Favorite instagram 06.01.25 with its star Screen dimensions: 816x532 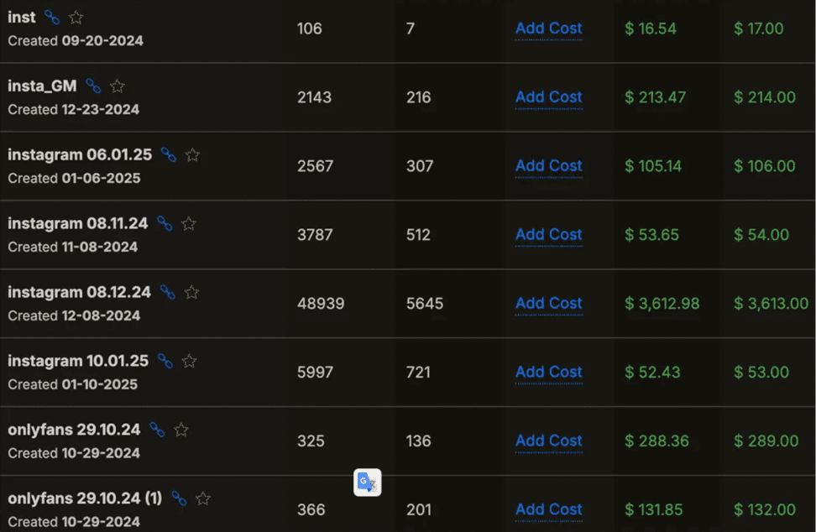click(x=192, y=154)
